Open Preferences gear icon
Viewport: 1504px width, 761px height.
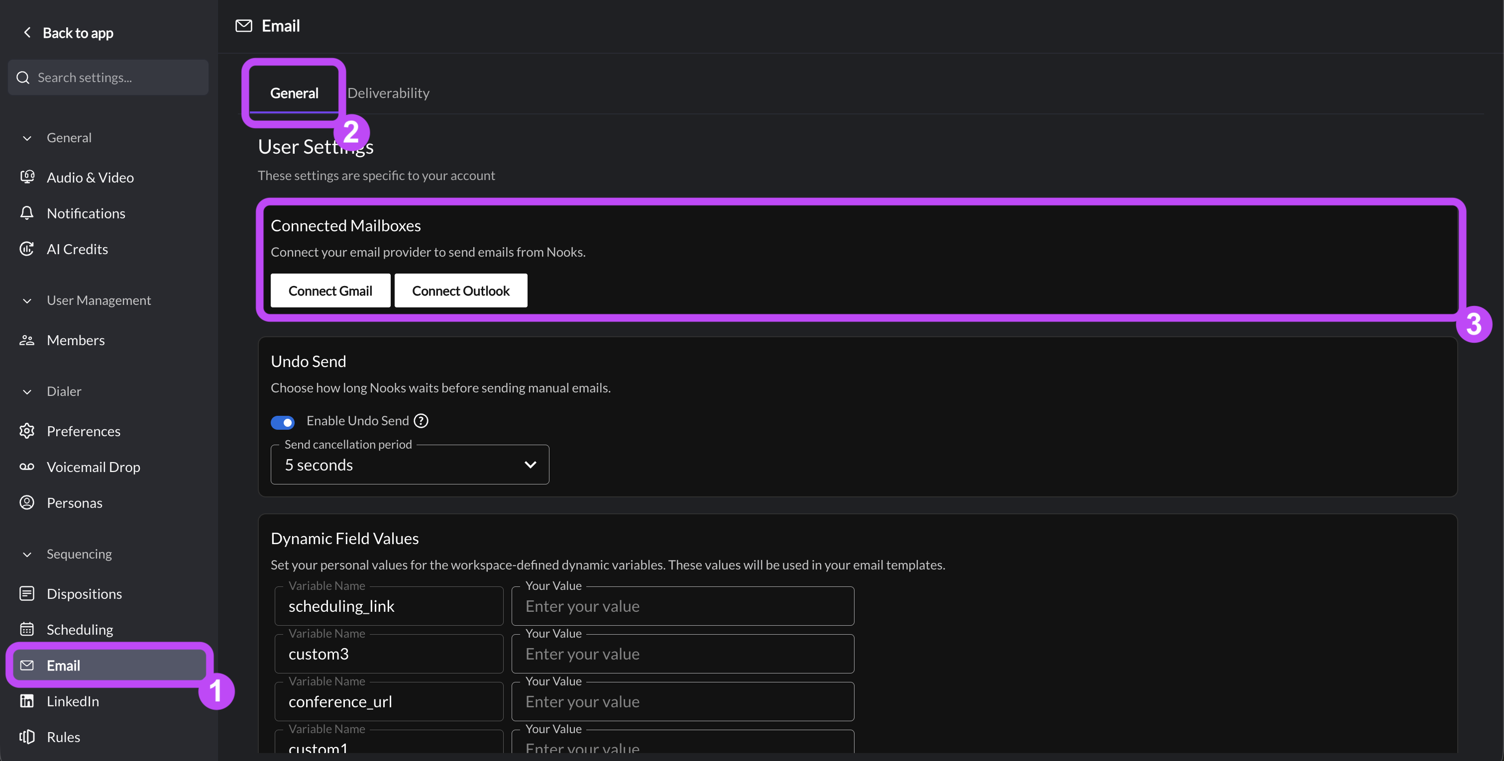point(27,431)
